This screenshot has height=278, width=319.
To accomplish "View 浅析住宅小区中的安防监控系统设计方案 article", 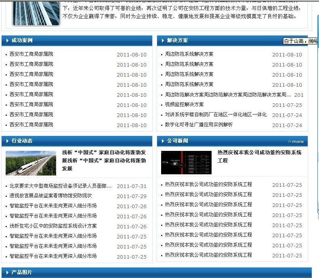I will tap(53, 226).
